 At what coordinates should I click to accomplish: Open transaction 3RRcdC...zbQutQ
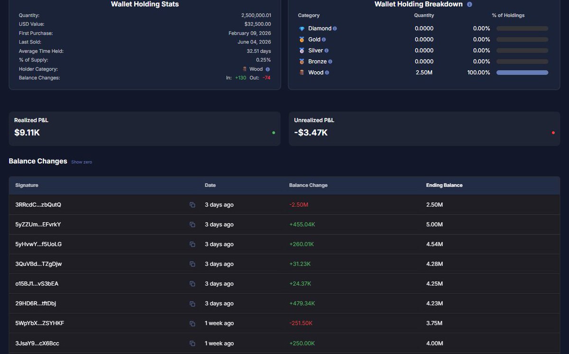(38, 205)
